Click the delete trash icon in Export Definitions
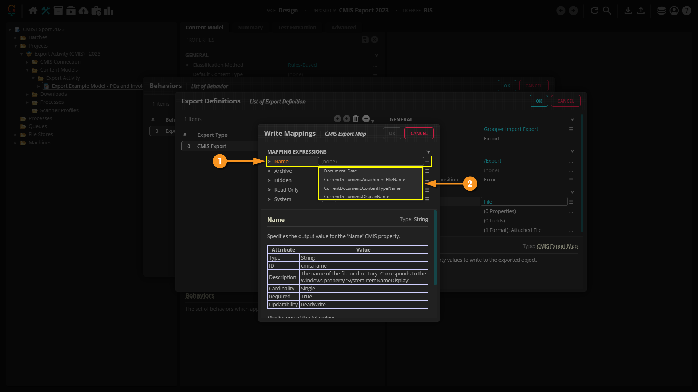Screen dimensions: 698x392 356,119
